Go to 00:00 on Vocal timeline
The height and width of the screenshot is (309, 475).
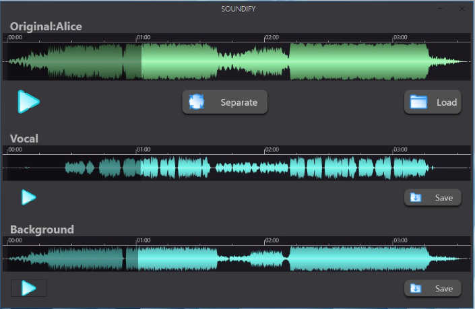(15, 149)
